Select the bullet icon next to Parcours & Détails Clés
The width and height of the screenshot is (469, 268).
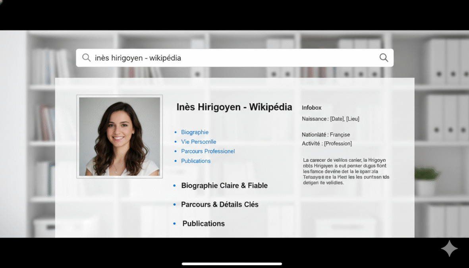pyautogui.click(x=175, y=204)
